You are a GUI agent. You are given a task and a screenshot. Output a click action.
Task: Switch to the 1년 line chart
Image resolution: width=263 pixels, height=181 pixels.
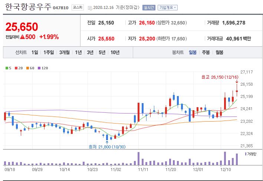(x=78, y=53)
